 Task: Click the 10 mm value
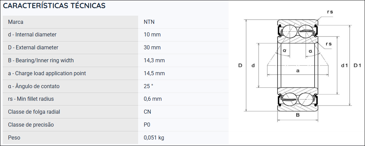152,35
